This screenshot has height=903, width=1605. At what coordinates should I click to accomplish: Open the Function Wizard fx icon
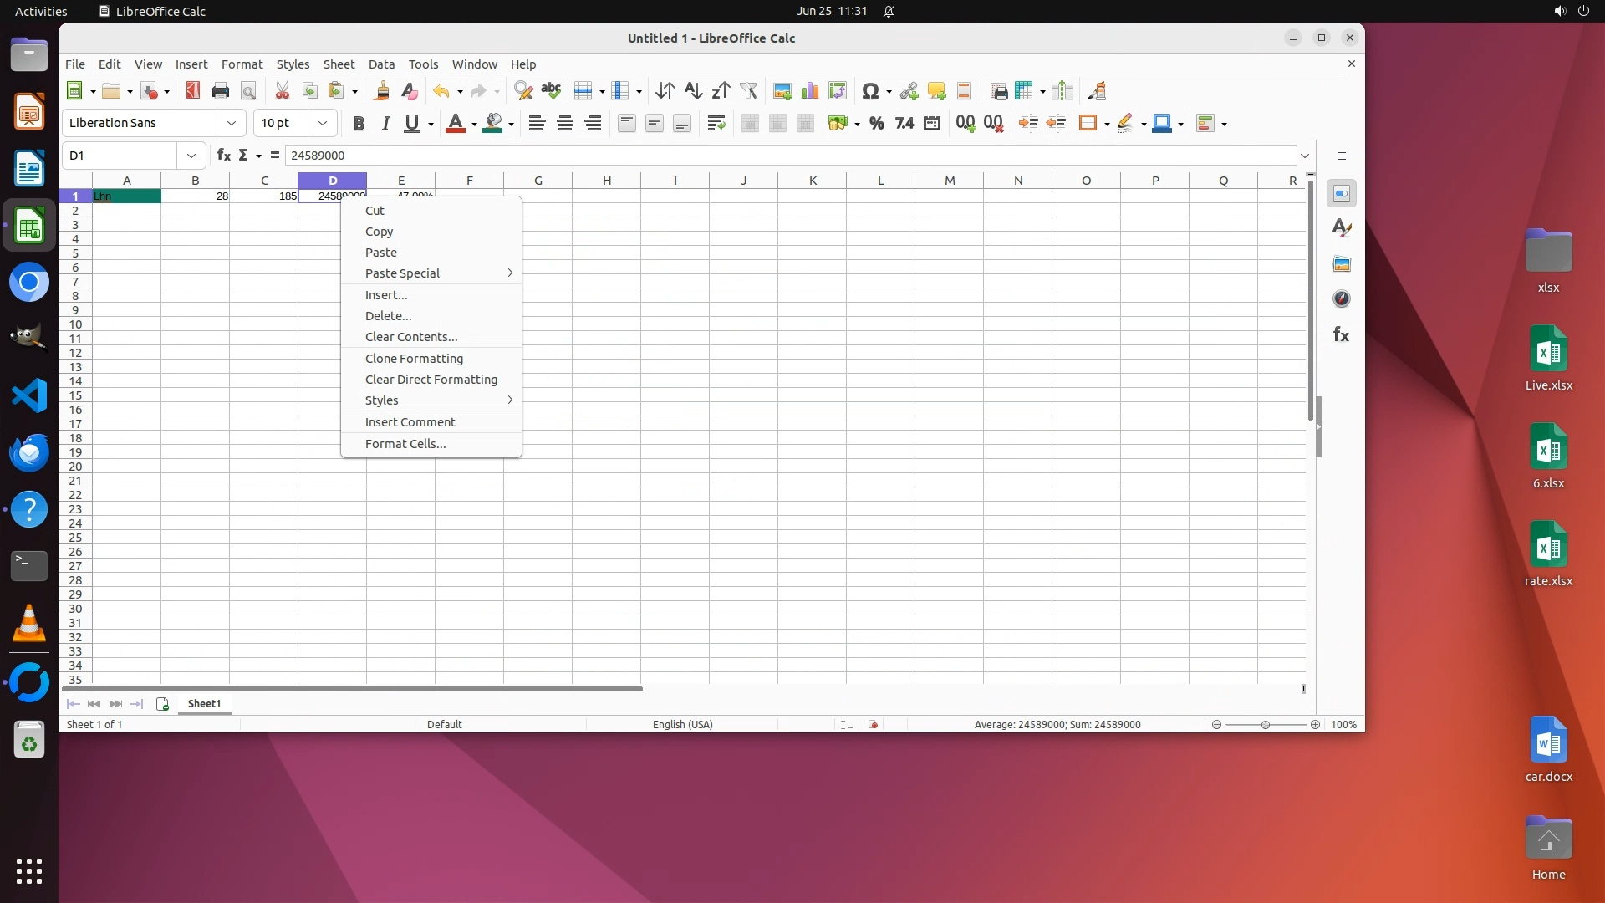pyautogui.click(x=223, y=156)
